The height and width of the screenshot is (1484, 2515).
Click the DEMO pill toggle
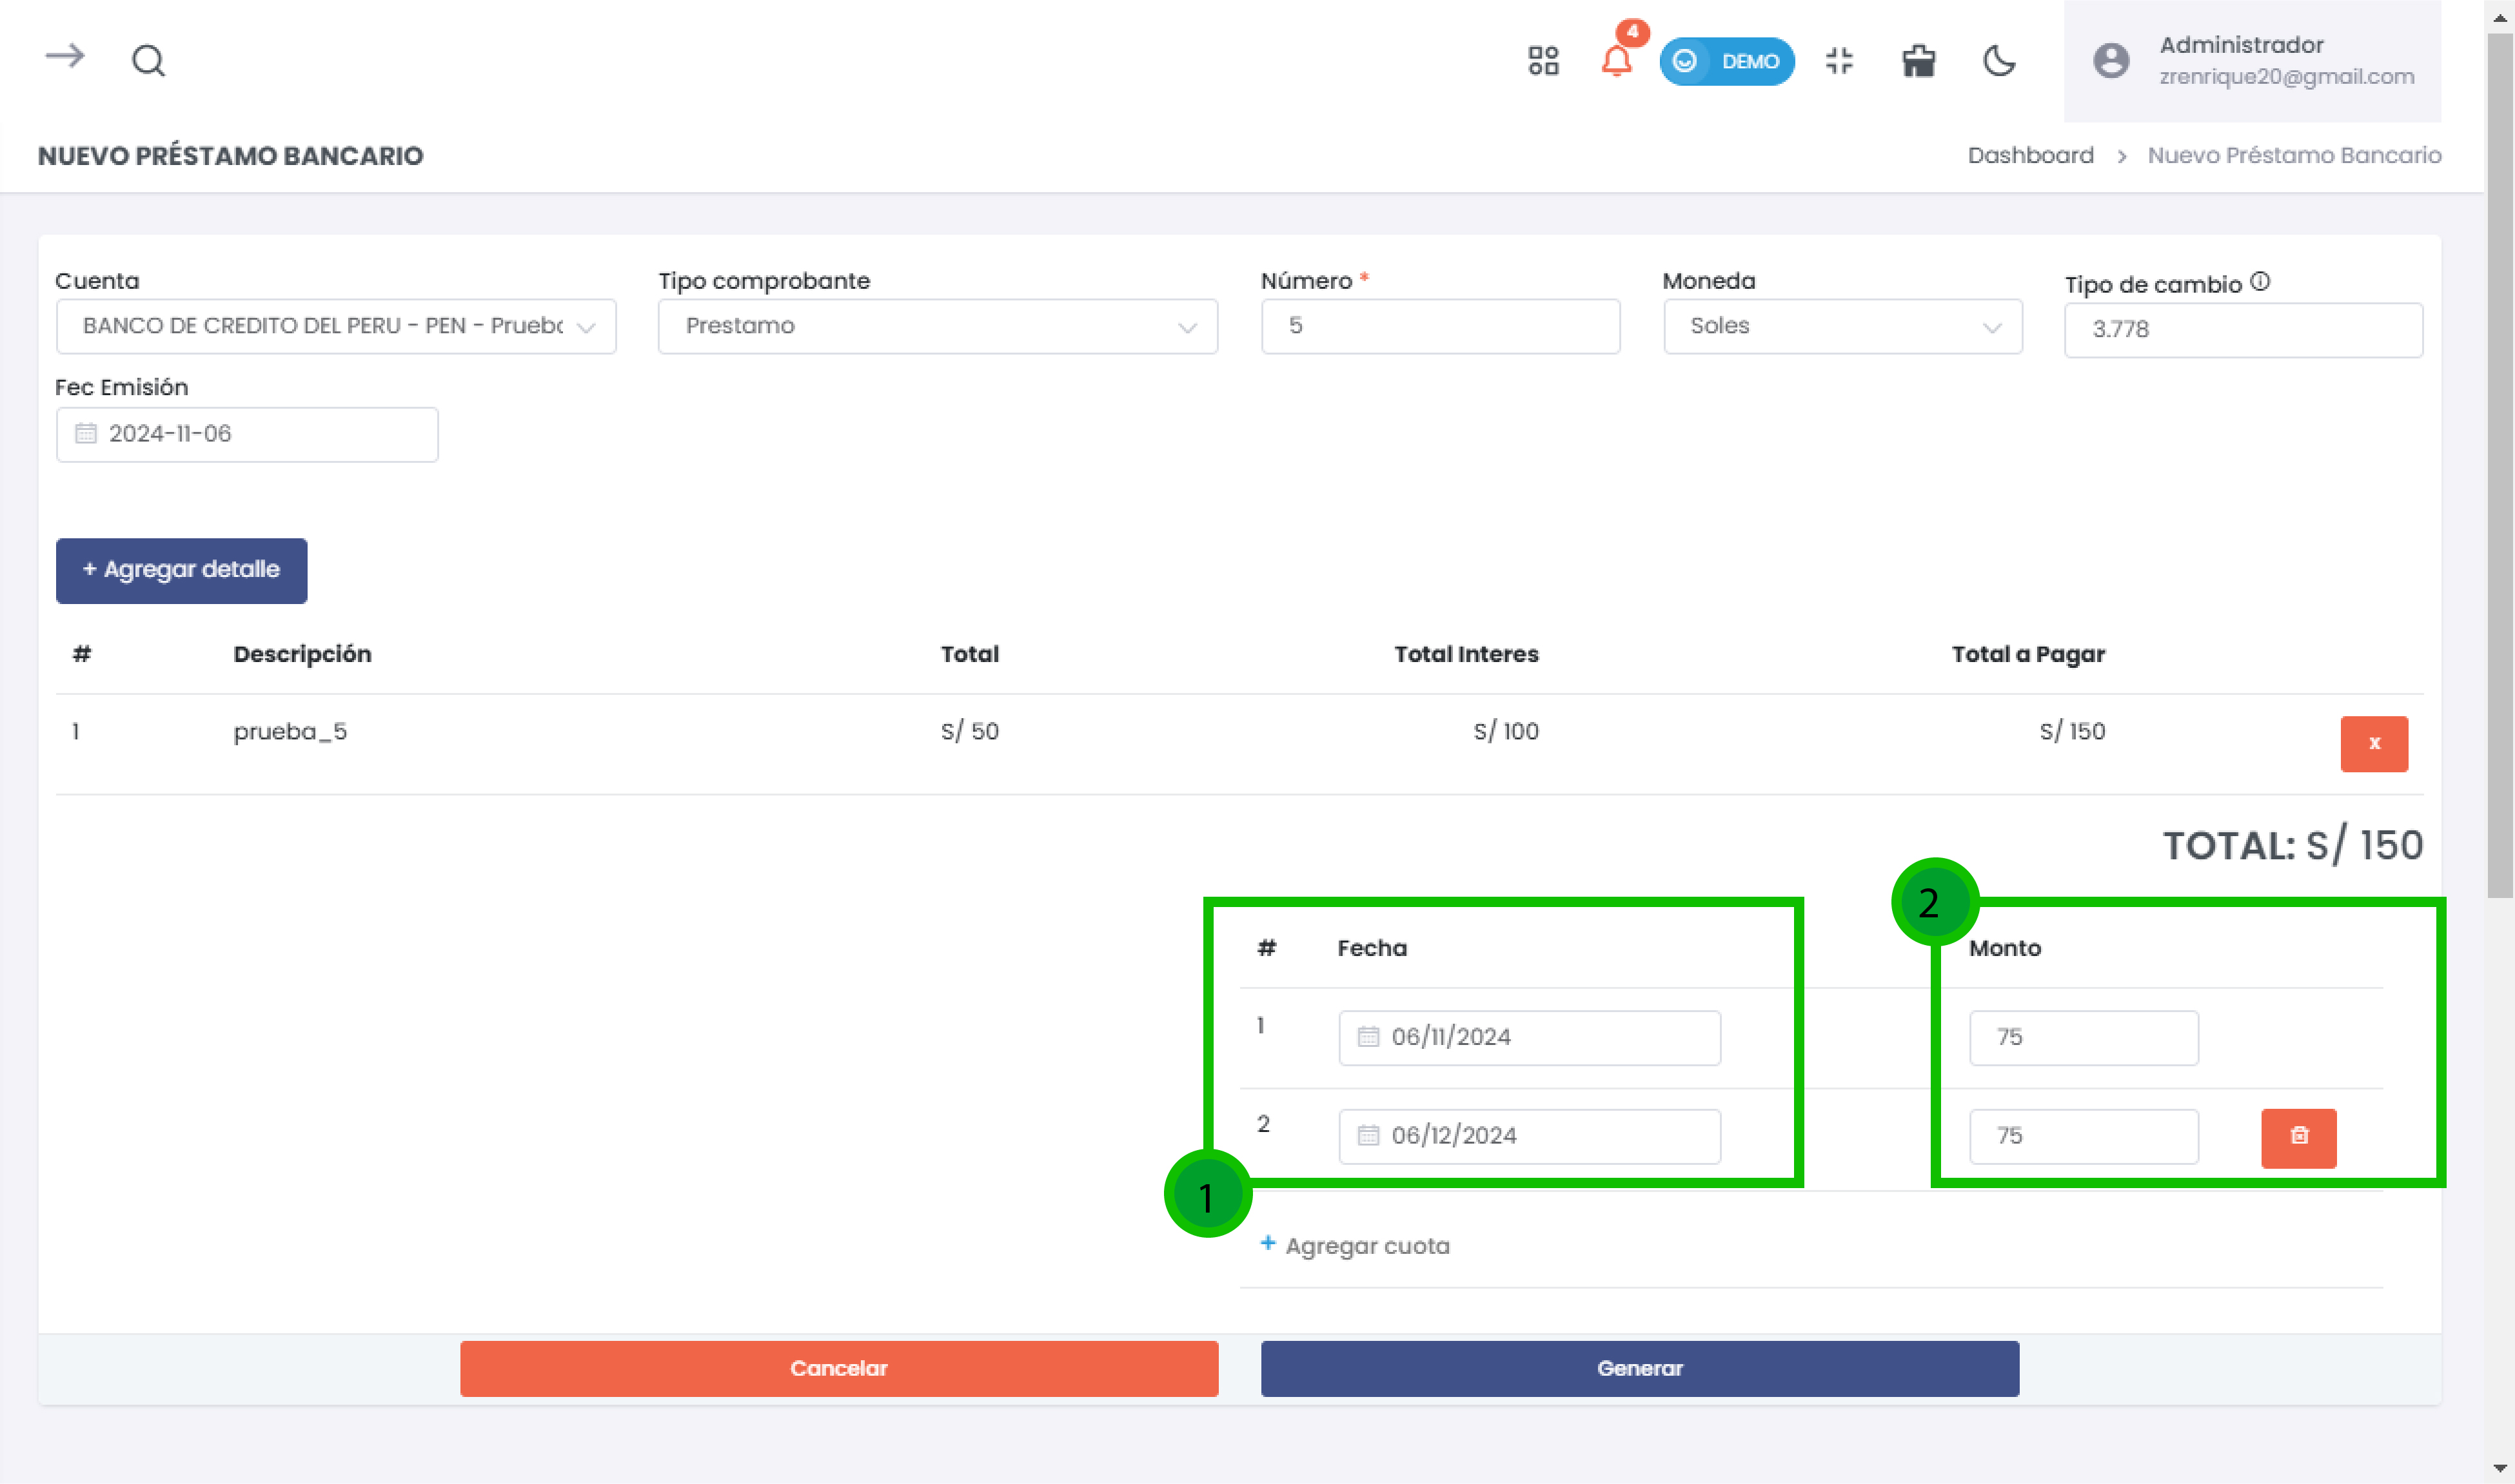[1726, 61]
